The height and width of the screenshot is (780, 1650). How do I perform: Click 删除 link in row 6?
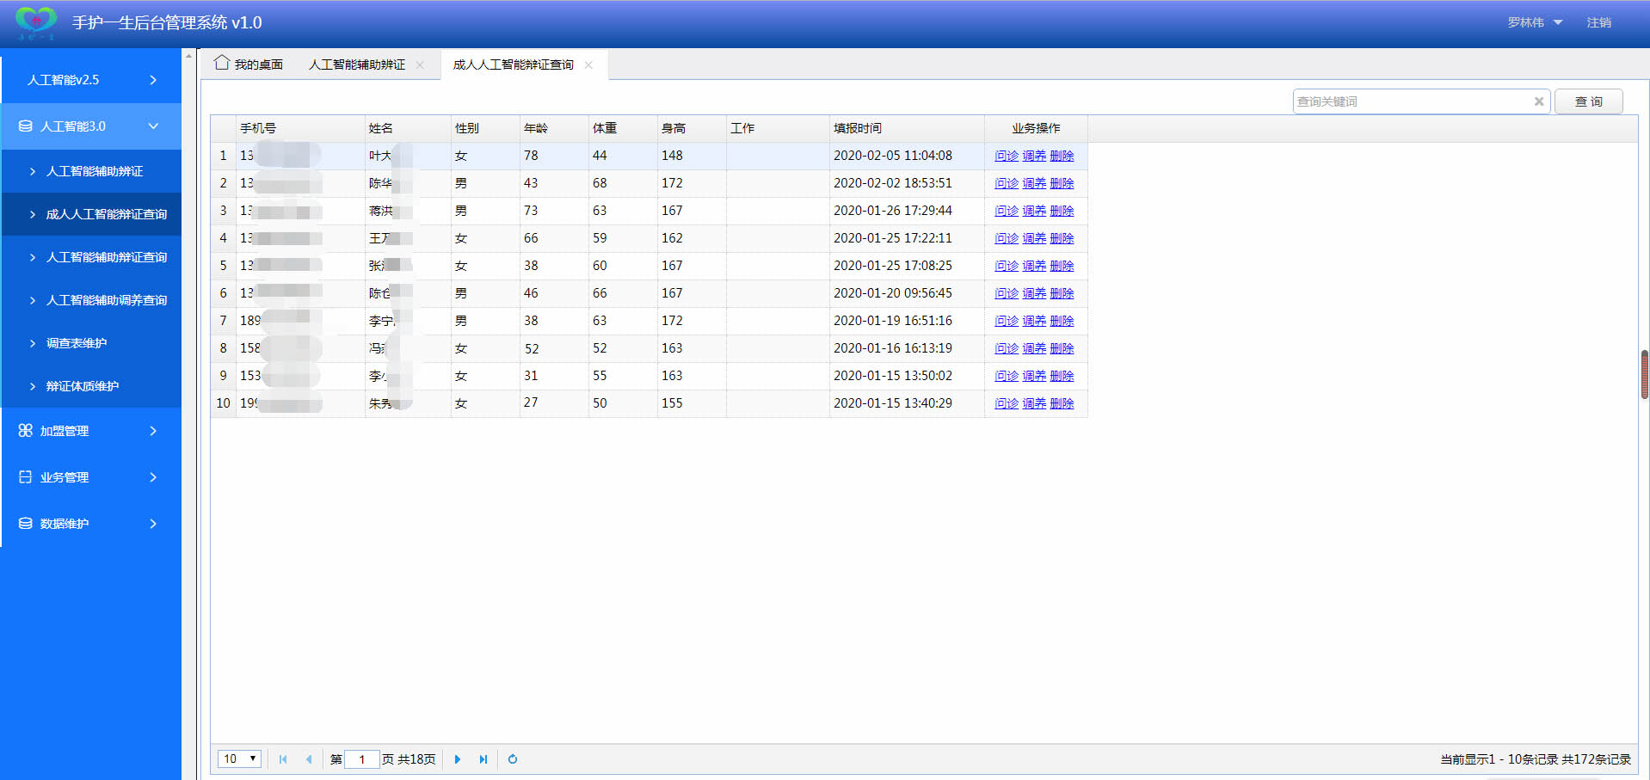pyautogui.click(x=1062, y=293)
